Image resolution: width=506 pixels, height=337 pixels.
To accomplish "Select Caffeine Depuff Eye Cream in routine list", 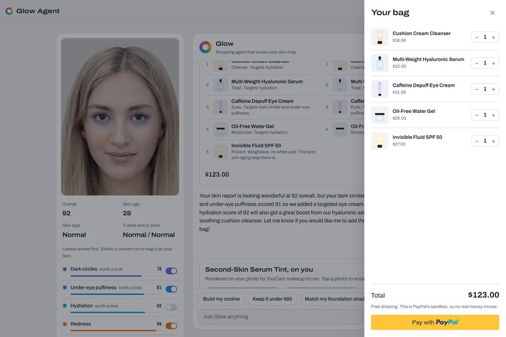I will (261, 107).
